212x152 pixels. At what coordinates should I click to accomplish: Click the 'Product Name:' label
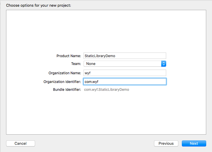tap(69, 56)
